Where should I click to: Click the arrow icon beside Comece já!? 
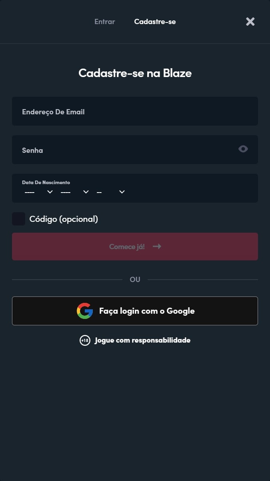(157, 246)
